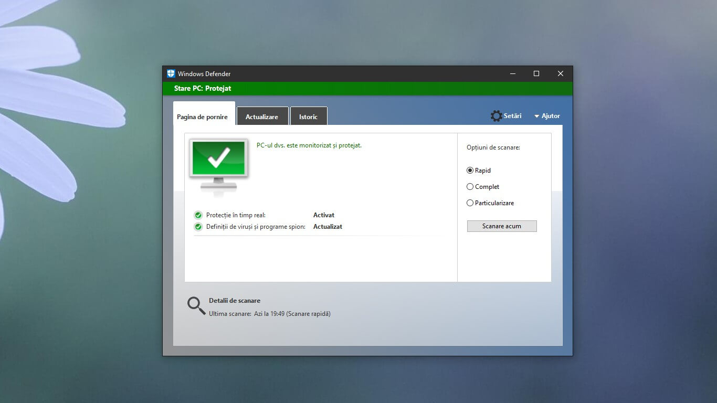Select the Rapid scan option
The width and height of the screenshot is (717, 403).
tap(479, 171)
